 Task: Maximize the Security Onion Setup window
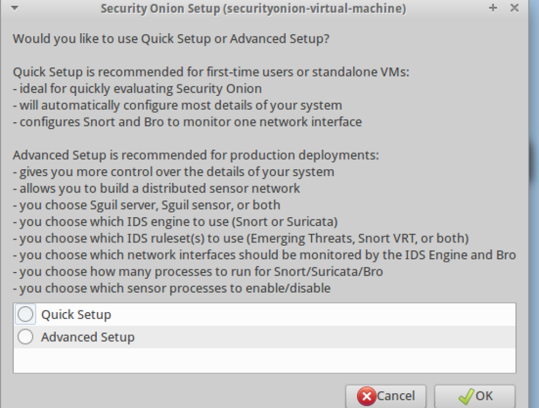(x=493, y=8)
